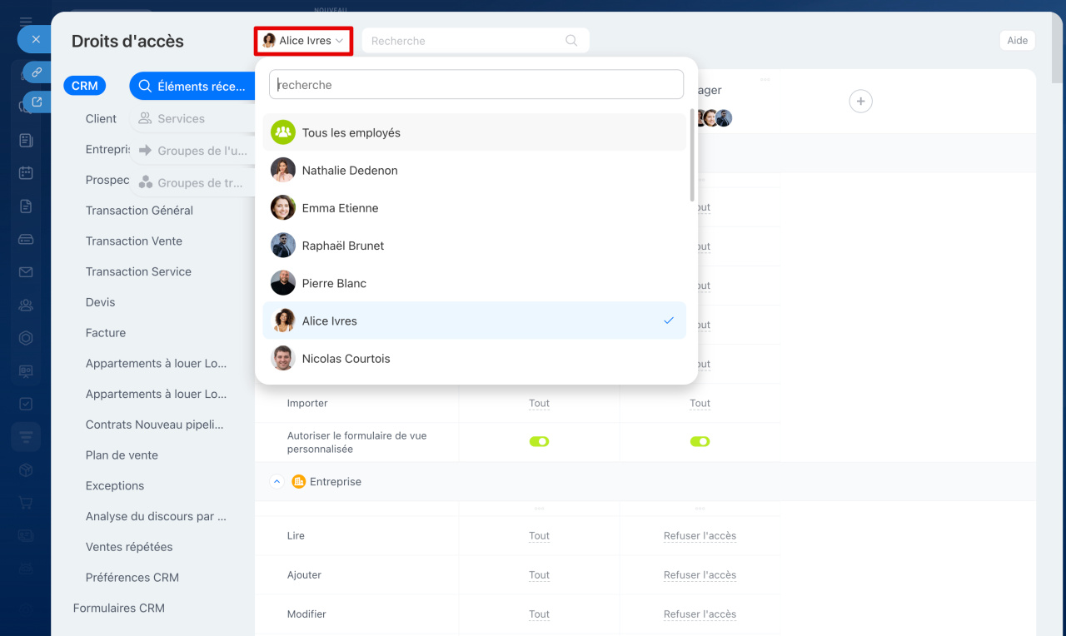Click the calendar icon in left sidebar
The width and height of the screenshot is (1066, 636).
[x=26, y=173]
